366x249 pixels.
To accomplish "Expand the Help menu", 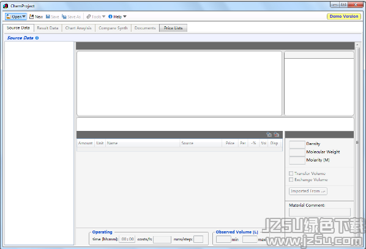I will click(x=118, y=17).
